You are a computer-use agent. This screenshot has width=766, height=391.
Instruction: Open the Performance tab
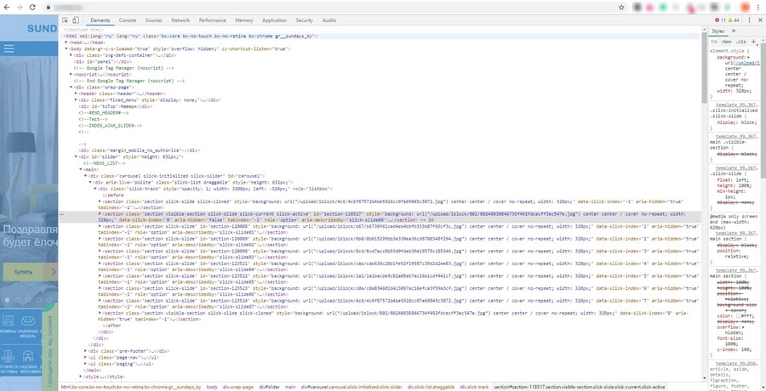(213, 20)
